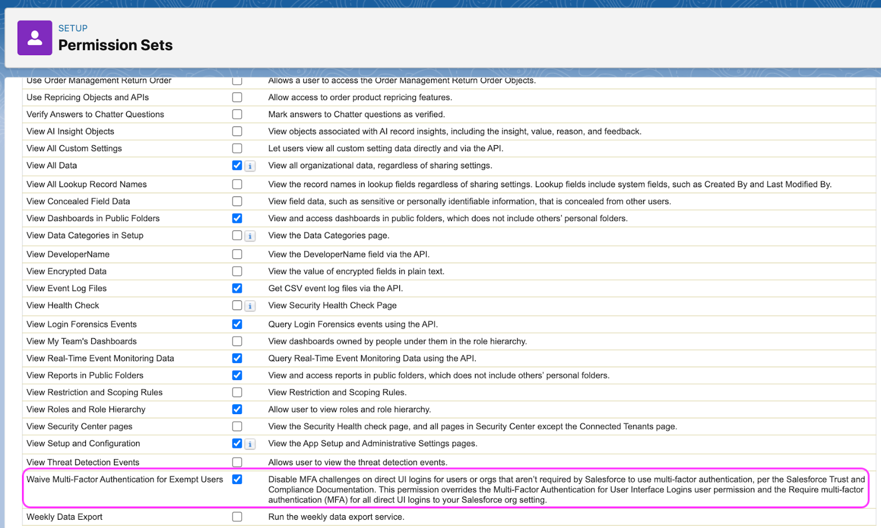Viewport: 881px width, 528px height.
Task: Check Verify Answers to Chatter Questions
Action: (x=237, y=114)
